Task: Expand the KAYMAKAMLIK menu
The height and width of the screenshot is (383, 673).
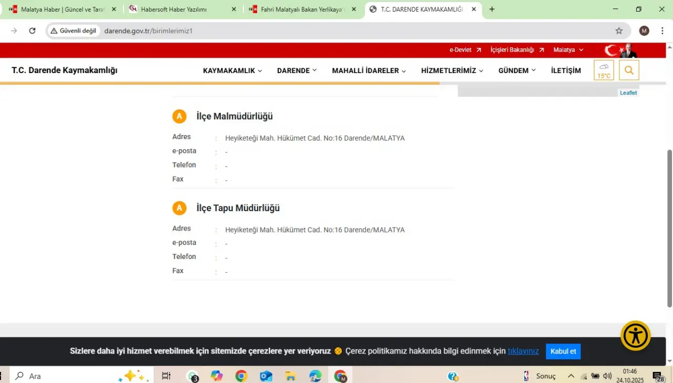Action: tap(232, 71)
